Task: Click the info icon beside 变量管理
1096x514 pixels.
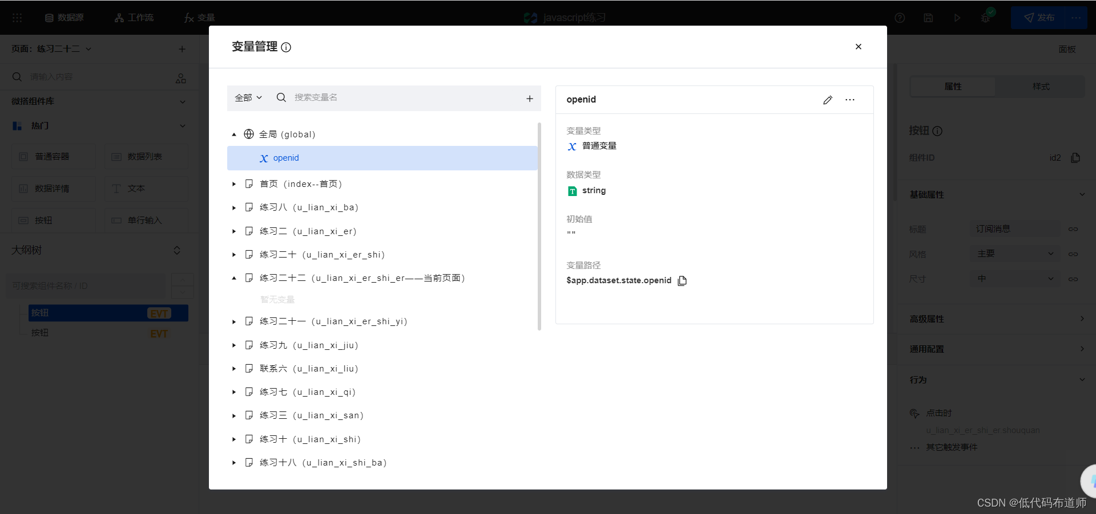Action: (287, 47)
